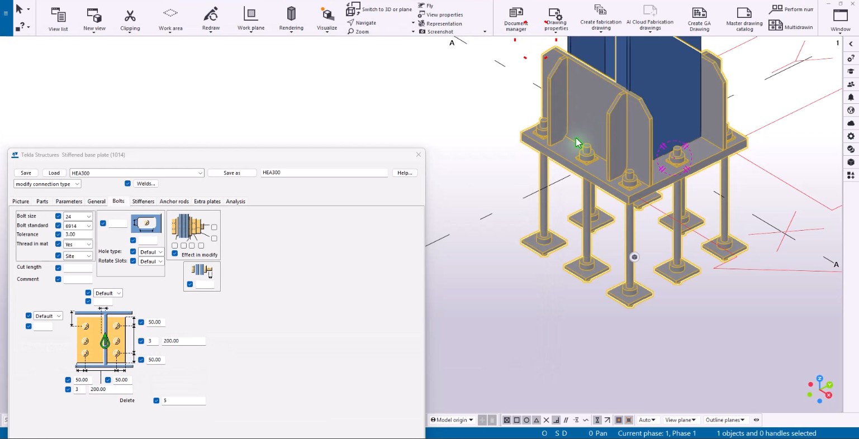Click the Save as button
The width and height of the screenshot is (859, 439).
point(232,173)
